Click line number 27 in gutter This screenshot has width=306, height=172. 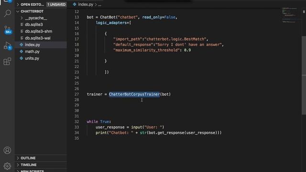76,94
